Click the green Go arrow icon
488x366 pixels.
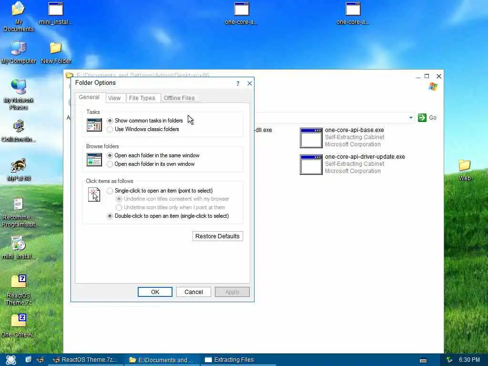pyautogui.click(x=422, y=118)
